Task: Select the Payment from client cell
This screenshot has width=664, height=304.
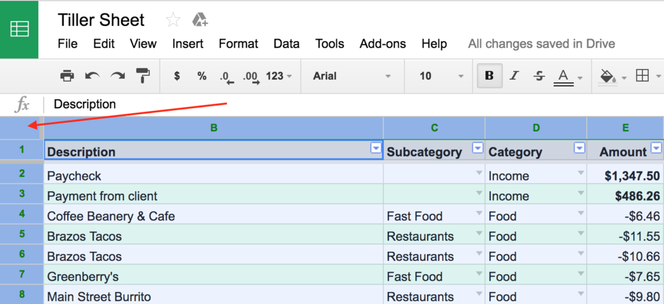Action: (x=214, y=194)
